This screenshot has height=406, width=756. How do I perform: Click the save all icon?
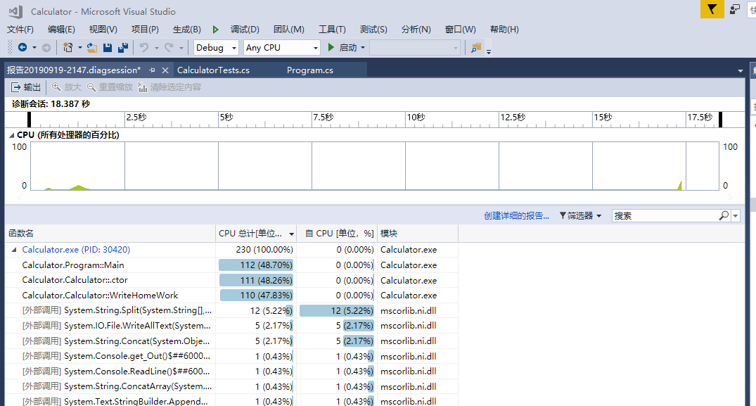(x=123, y=47)
